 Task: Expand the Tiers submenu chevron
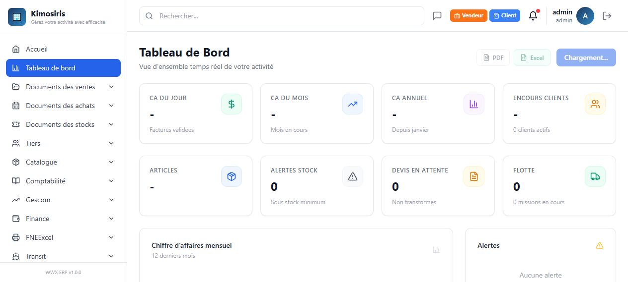tap(111, 143)
